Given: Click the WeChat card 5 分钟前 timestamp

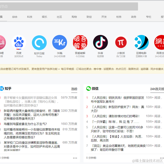Looking at the screenshot, I should [91, 158].
